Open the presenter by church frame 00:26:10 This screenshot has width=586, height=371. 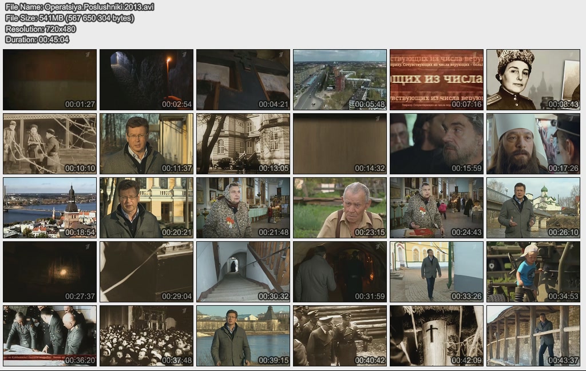click(533, 208)
